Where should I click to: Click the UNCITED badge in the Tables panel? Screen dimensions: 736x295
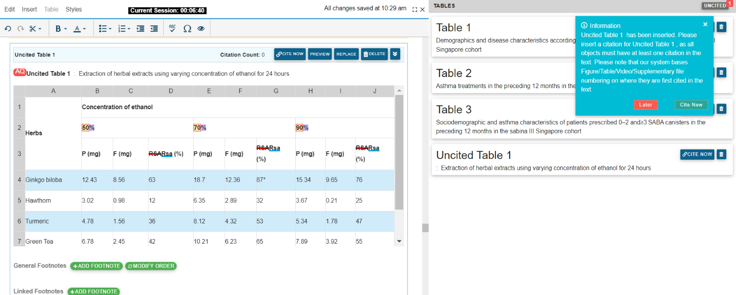coord(715,6)
